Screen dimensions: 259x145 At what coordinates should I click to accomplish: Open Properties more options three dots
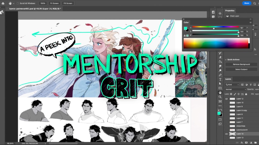pos(256,55)
